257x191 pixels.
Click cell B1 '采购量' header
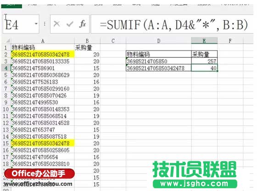point(87,48)
